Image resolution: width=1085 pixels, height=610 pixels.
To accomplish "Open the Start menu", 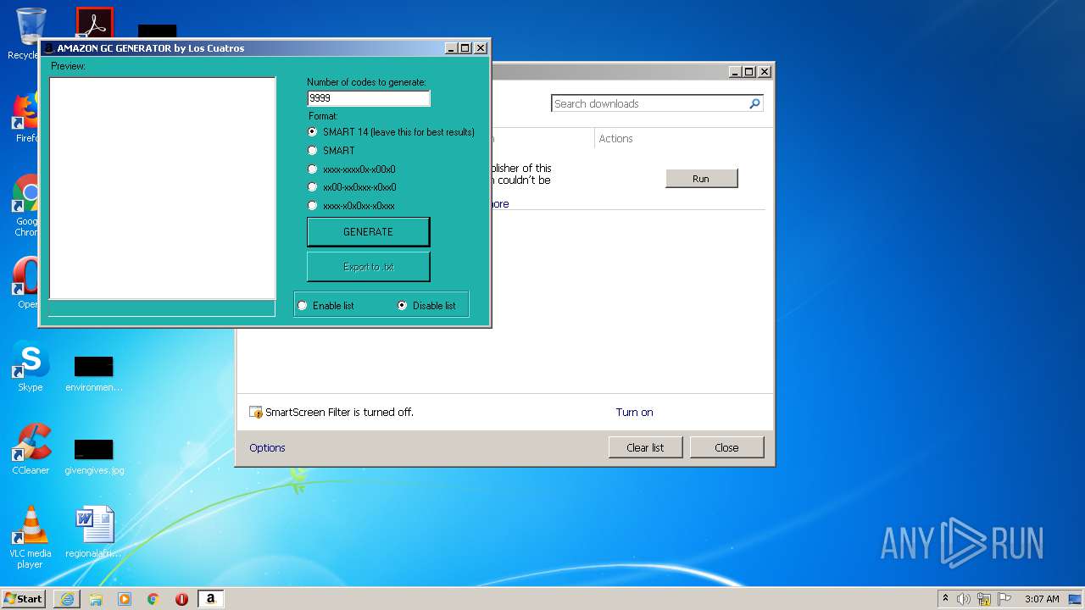I will [x=23, y=599].
